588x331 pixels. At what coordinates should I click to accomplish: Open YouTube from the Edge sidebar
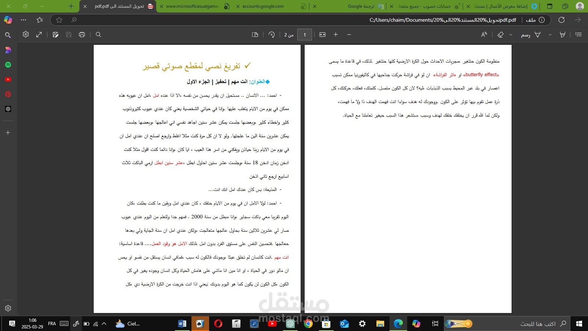(8, 79)
